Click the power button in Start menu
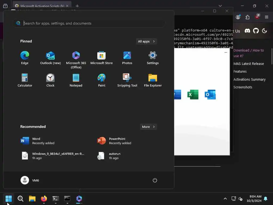 coord(155,180)
